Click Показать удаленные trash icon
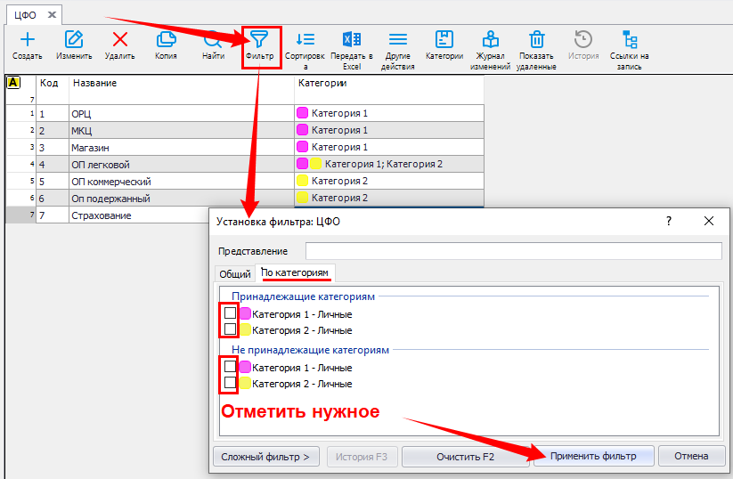The image size is (733, 479). pos(536,39)
